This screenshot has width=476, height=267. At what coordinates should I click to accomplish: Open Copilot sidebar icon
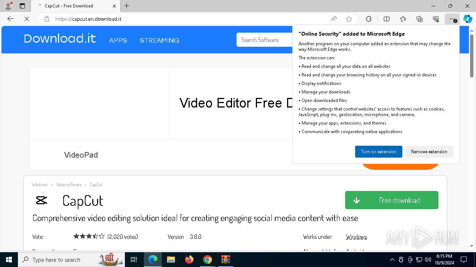[x=467, y=19]
